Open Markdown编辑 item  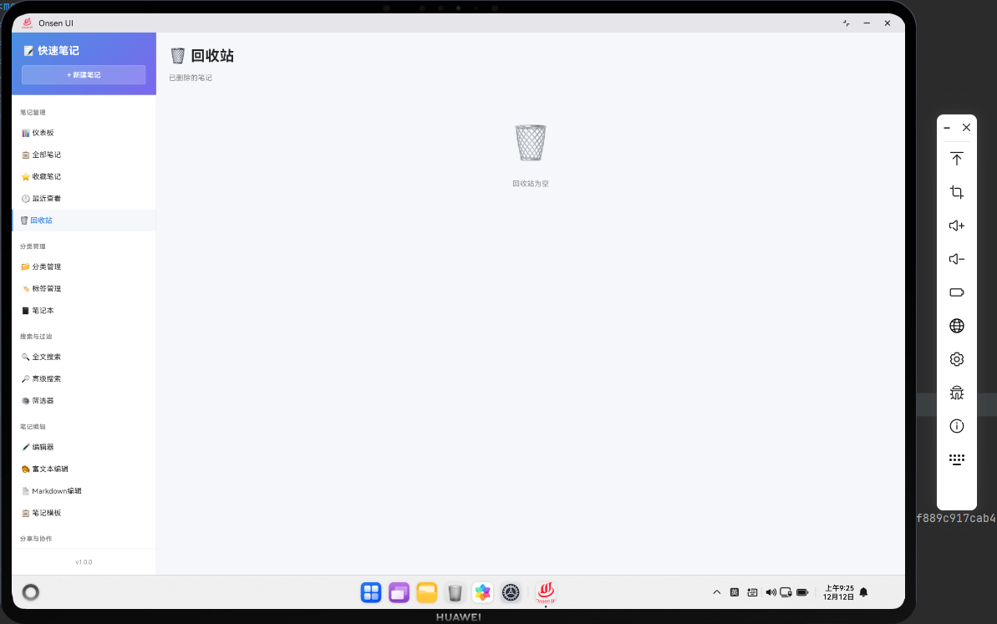[x=84, y=491]
